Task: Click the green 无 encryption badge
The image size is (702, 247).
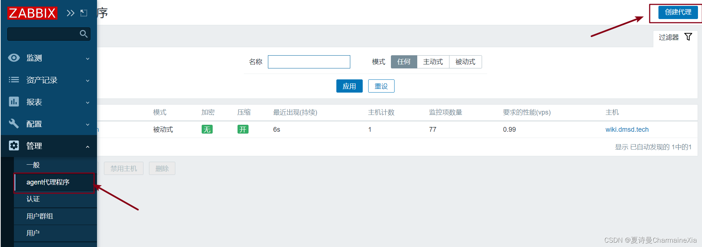Action: pyautogui.click(x=207, y=129)
